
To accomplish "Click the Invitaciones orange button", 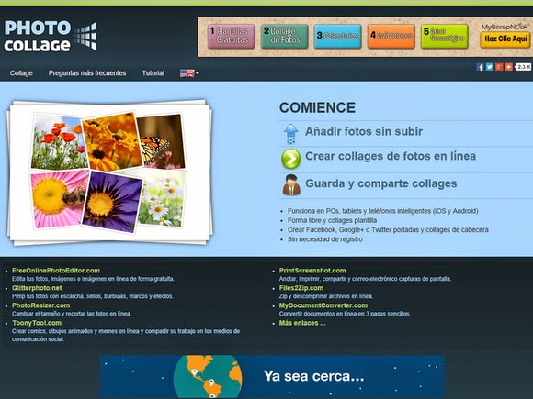I will click(x=391, y=36).
